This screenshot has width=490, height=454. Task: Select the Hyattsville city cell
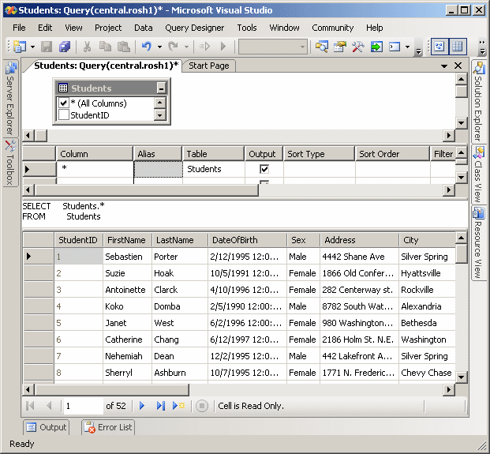click(427, 273)
